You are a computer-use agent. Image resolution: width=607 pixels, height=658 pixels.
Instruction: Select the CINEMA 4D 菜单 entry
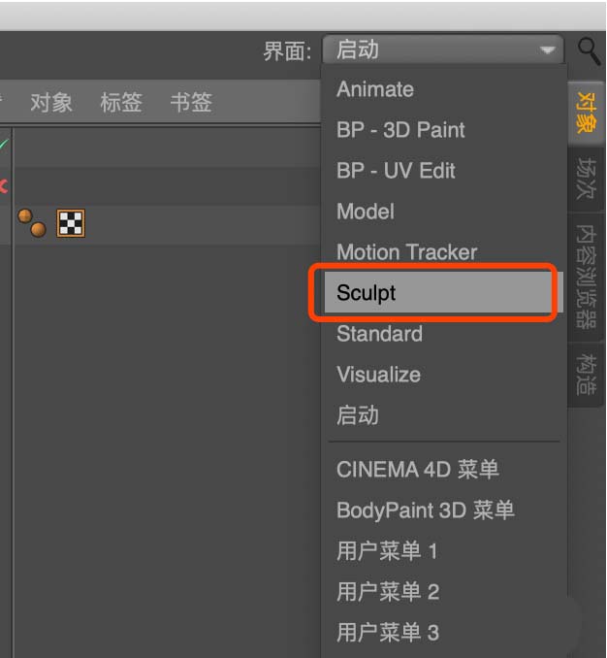(417, 470)
